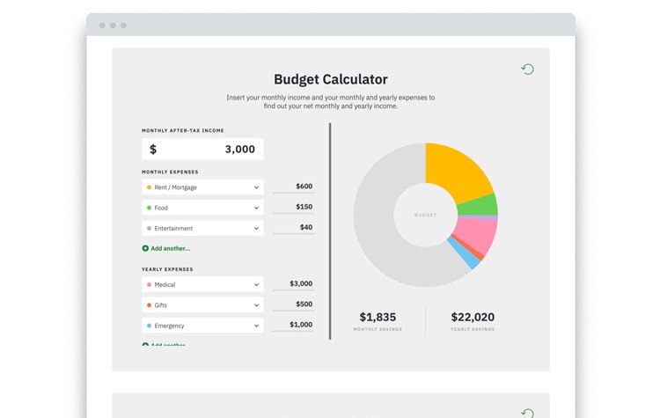Select the yellow rent slice in chart

456,171
